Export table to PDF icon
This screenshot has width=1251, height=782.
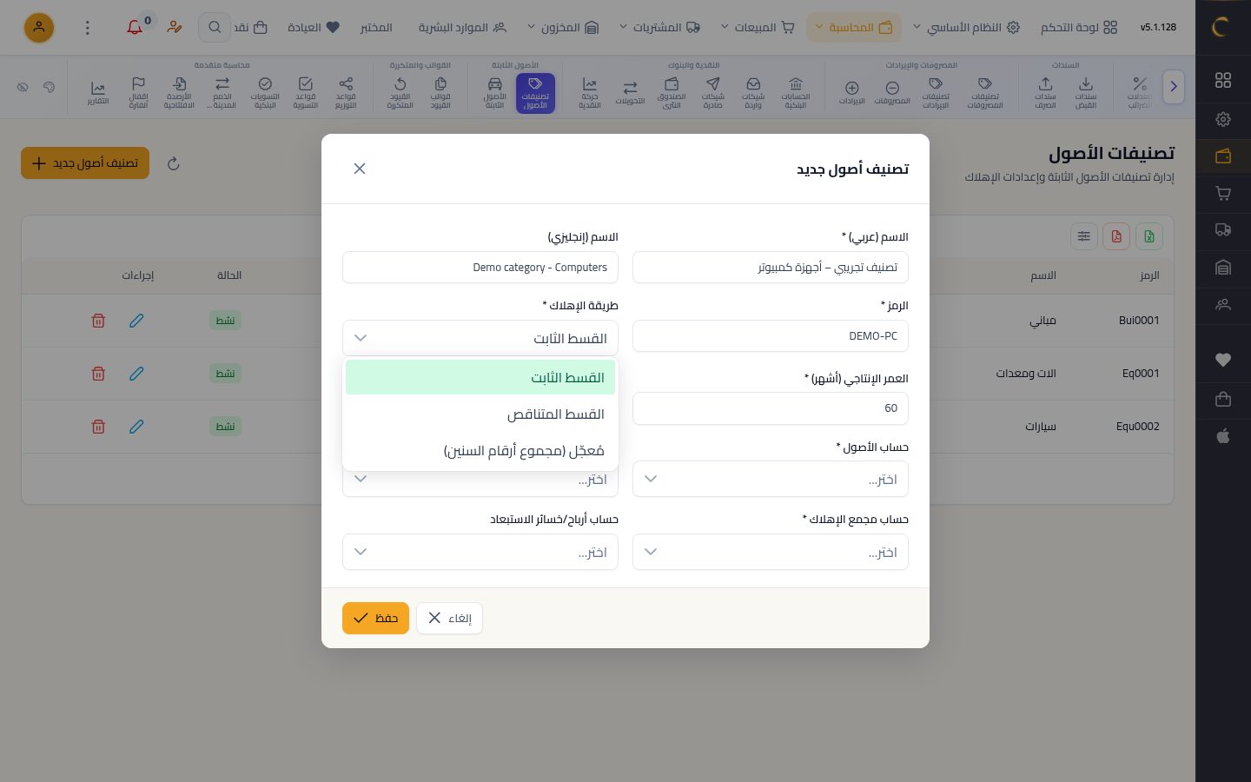click(x=1116, y=236)
